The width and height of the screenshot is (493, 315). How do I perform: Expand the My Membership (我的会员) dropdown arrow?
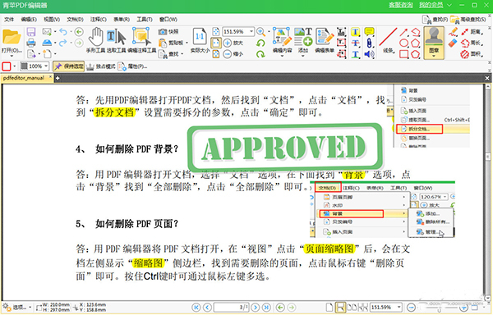449,5
